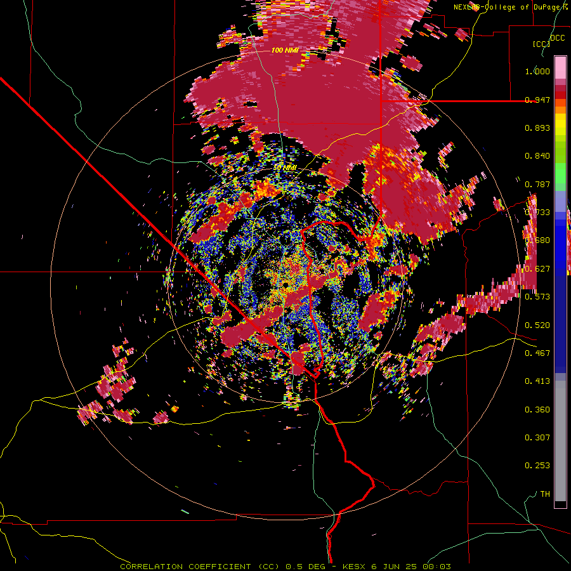Click the 0.893 color scale label
This screenshot has height=571, width=571.
point(537,128)
